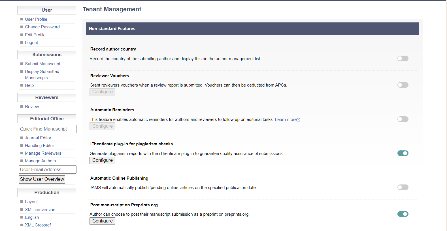The width and height of the screenshot is (447, 231).
Task: Click Configure under Preprints.org feature
Action: pyautogui.click(x=102, y=221)
